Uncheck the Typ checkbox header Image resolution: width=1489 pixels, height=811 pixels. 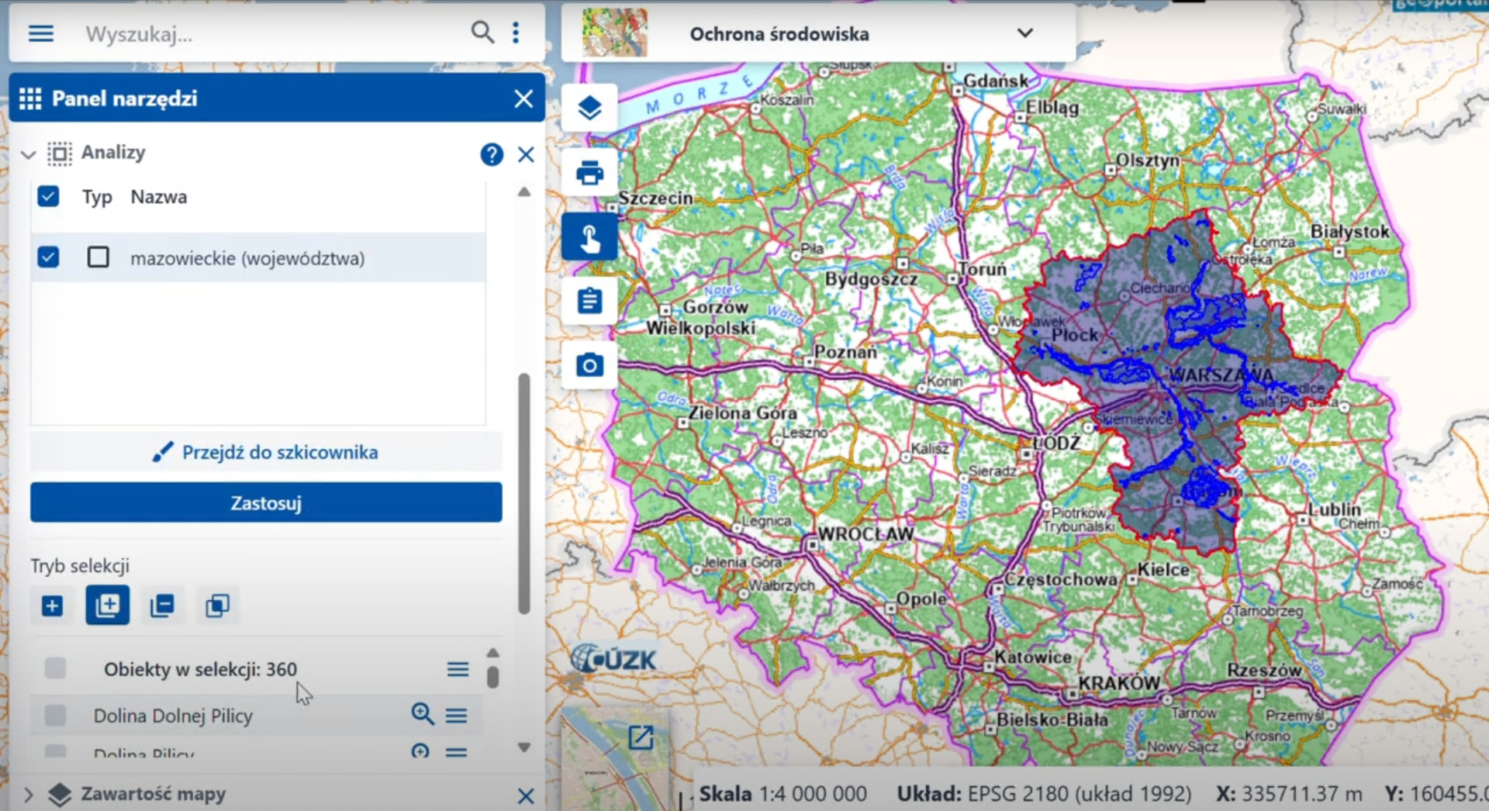(48, 196)
